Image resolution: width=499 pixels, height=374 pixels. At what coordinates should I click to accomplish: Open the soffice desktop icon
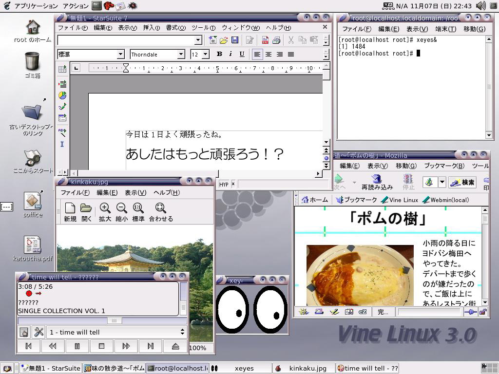point(33,205)
